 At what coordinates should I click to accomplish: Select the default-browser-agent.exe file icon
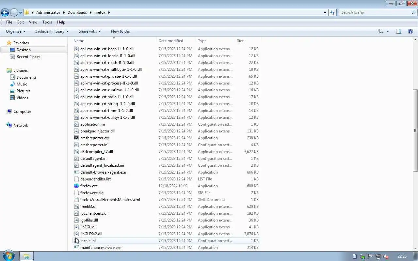tap(76, 172)
